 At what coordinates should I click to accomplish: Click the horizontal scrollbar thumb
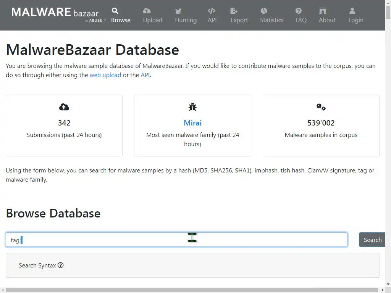[x=192, y=290]
